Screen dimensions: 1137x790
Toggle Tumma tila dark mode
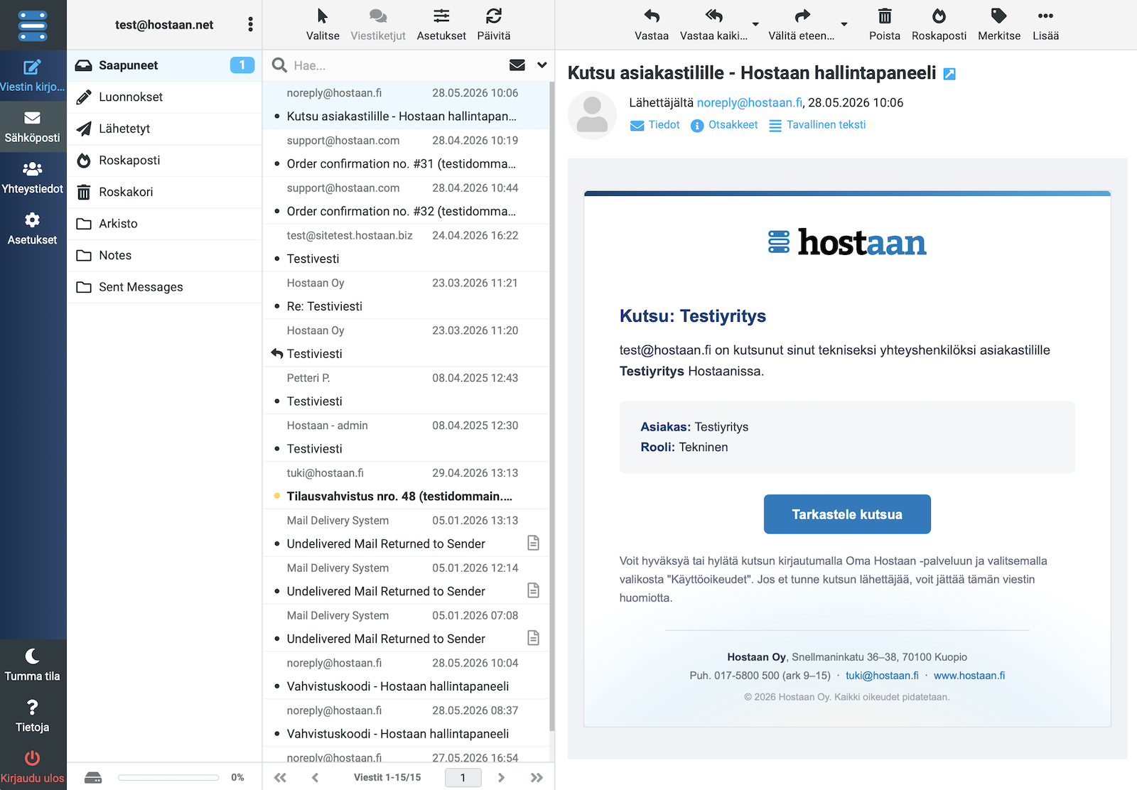coord(33,665)
